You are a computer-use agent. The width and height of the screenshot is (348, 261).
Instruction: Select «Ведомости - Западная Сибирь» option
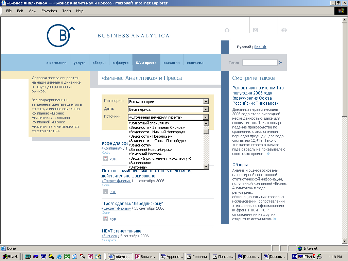(166, 127)
